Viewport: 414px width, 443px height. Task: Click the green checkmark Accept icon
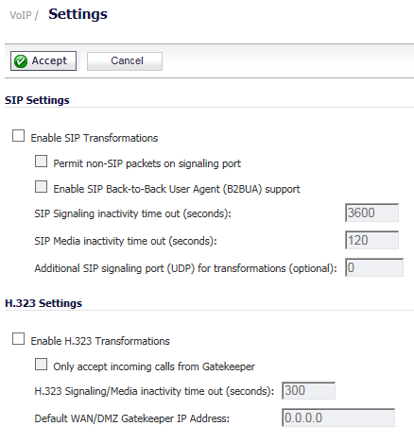pos(21,61)
